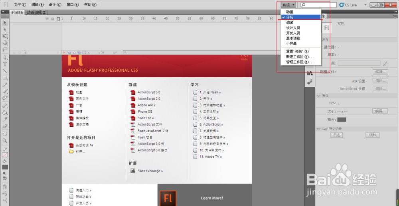Toggle snap to objects magnet
399x206 pixels.
5,187
